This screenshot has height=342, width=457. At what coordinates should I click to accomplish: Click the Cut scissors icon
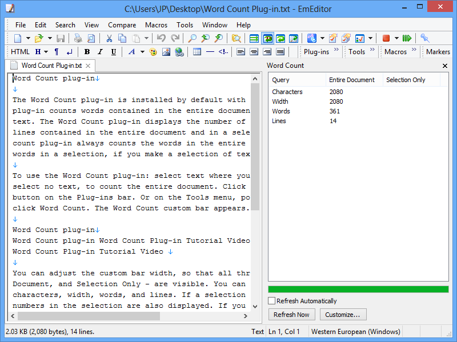109,38
